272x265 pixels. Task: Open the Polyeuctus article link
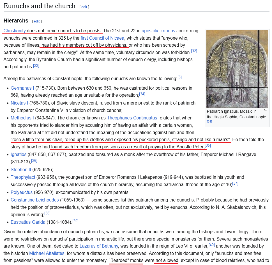click(22, 192)
